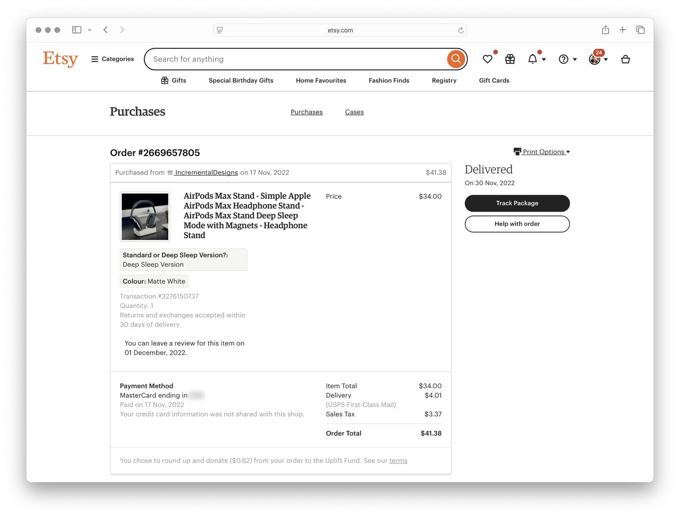Open the AirPods Max Stand product thumbnail
680x517 pixels.
pos(145,217)
